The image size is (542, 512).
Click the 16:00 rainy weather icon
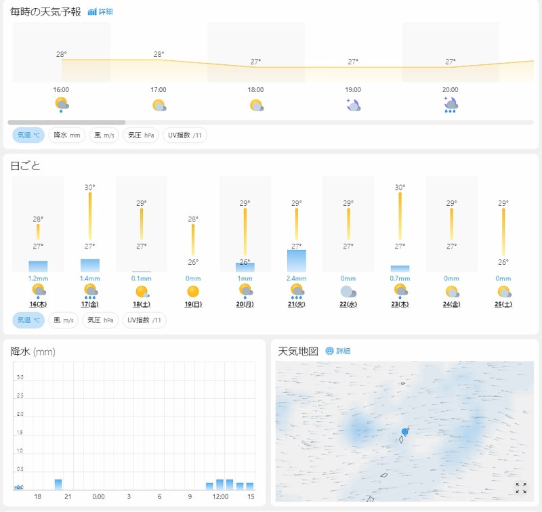pos(62,105)
